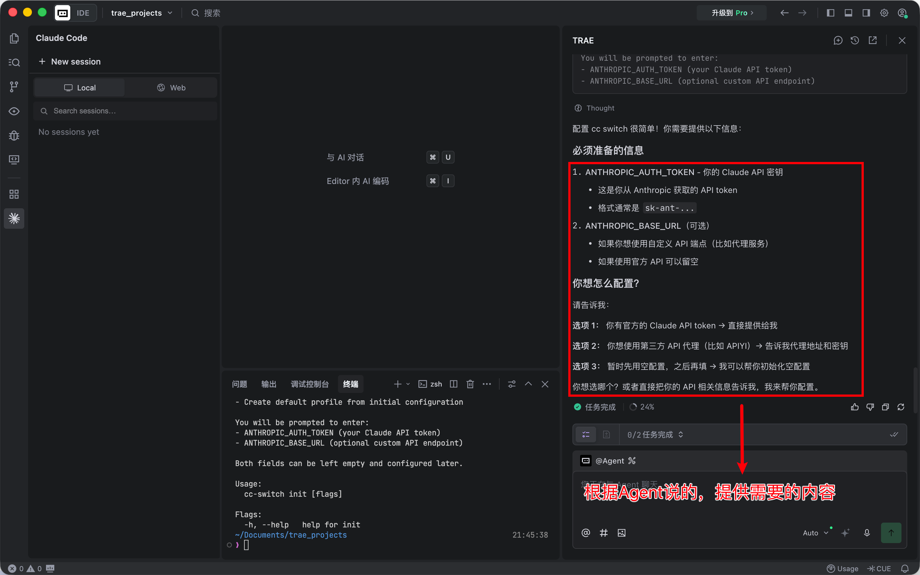Regenerate the Agent response
Screen dimensions: 920x575
(x=901, y=407)
